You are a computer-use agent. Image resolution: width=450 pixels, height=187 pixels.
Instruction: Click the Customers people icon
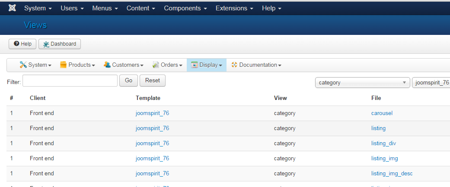click(x=107, y=65)
